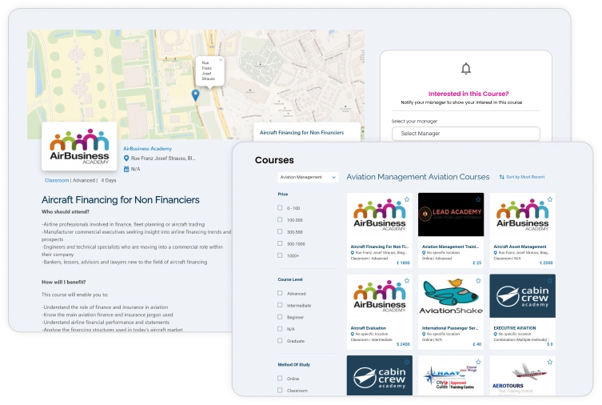Open Aircraft Financing For Non Fi... course title
This screenshot has height=405, width=602.
[380, 247]
